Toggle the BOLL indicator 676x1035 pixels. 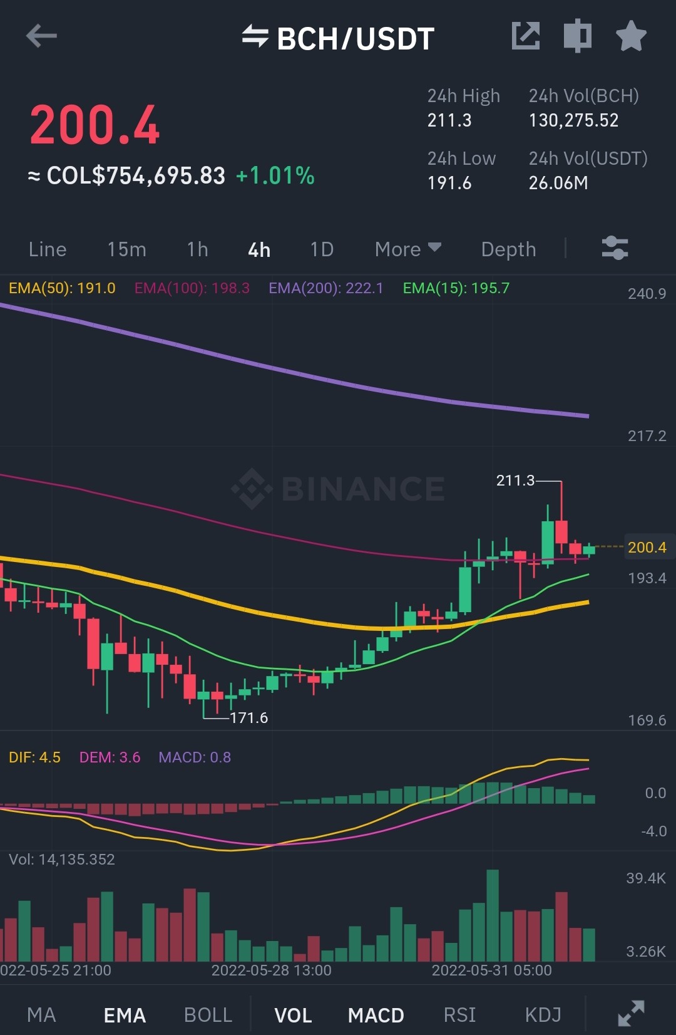tap(208, 1015)
